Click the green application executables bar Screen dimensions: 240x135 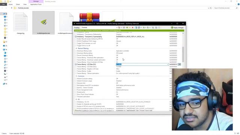[129, 31]
